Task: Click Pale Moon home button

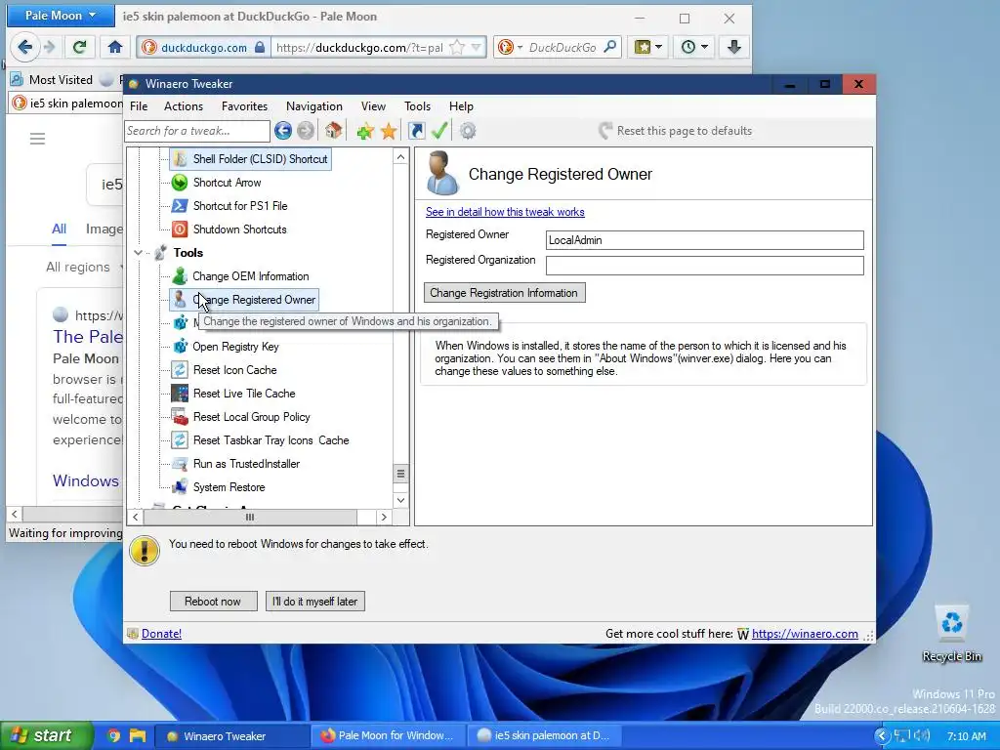Action: [x=115, y=47]
